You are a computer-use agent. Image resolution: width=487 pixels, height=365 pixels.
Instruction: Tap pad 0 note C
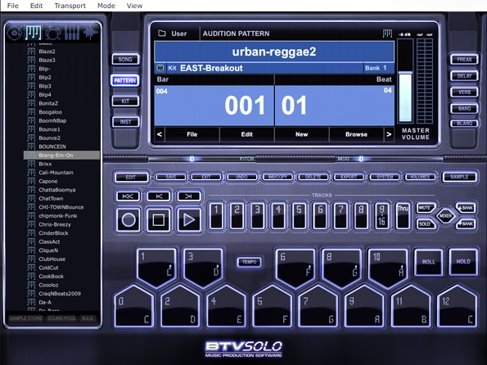[x=134, y=306]
